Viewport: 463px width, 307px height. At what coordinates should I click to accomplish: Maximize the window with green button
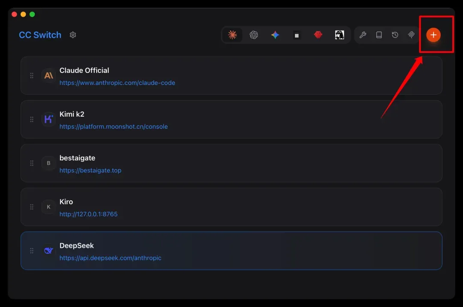point(32,14)
